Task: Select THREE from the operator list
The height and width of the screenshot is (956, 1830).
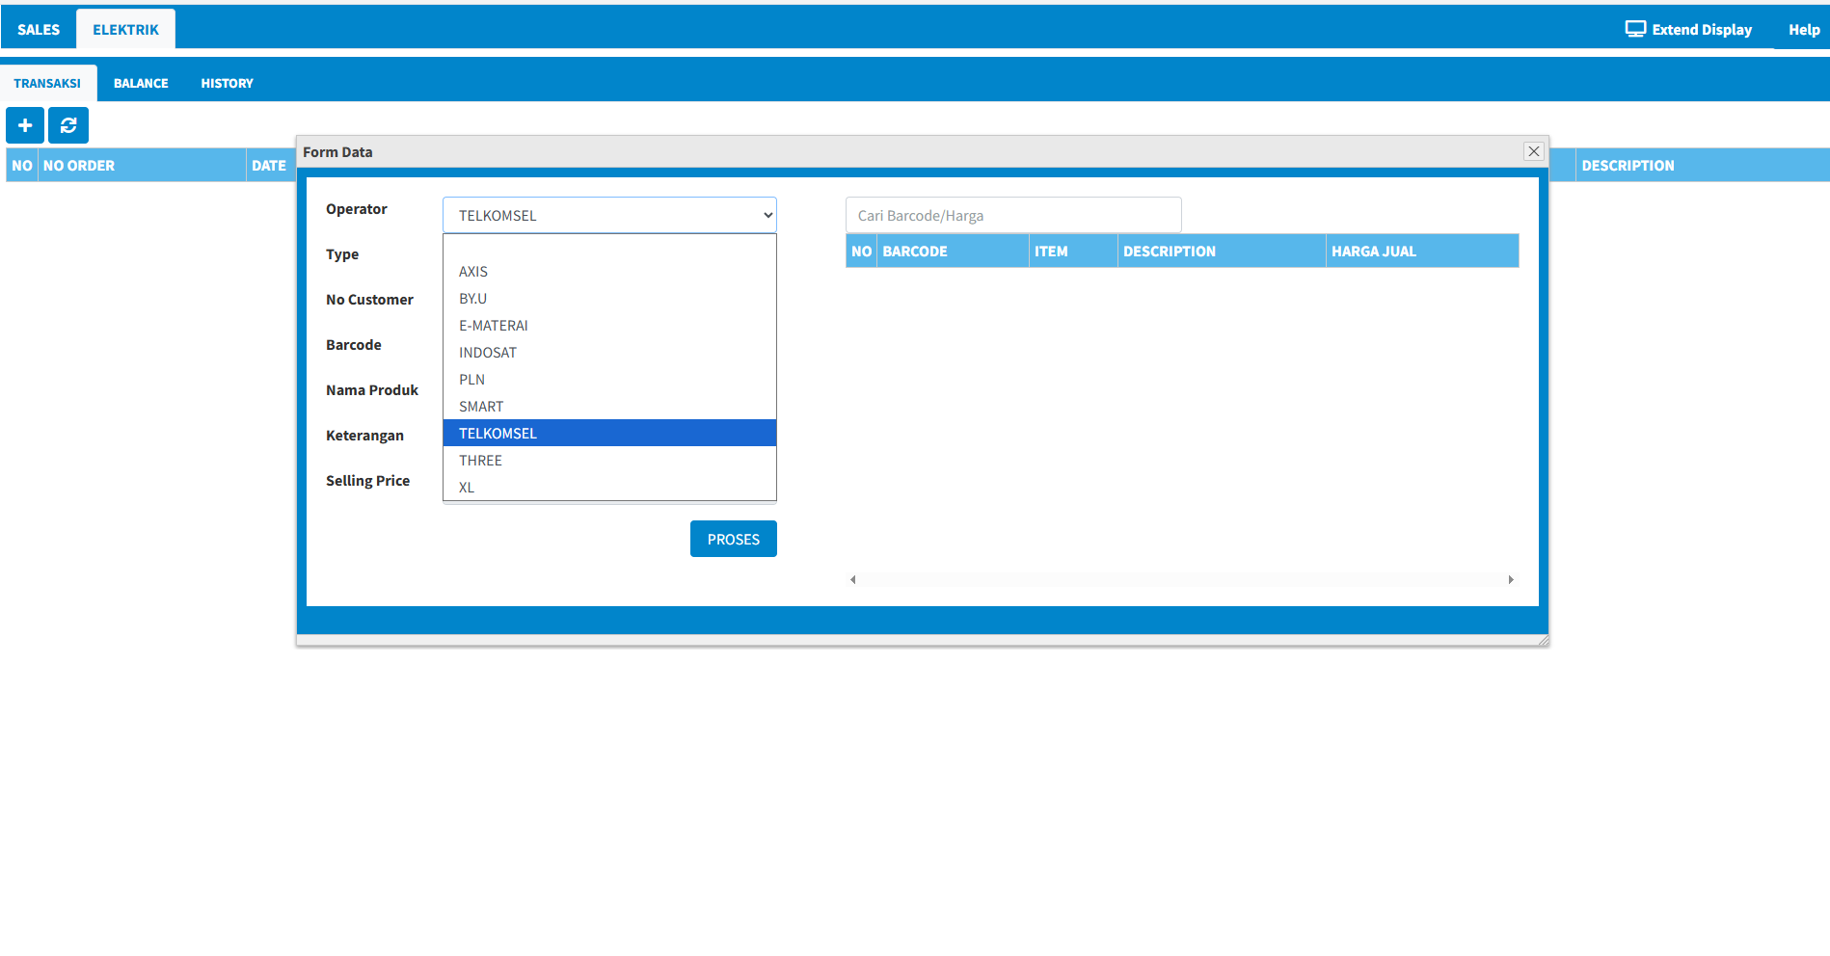Action: [x=609, y=461]
